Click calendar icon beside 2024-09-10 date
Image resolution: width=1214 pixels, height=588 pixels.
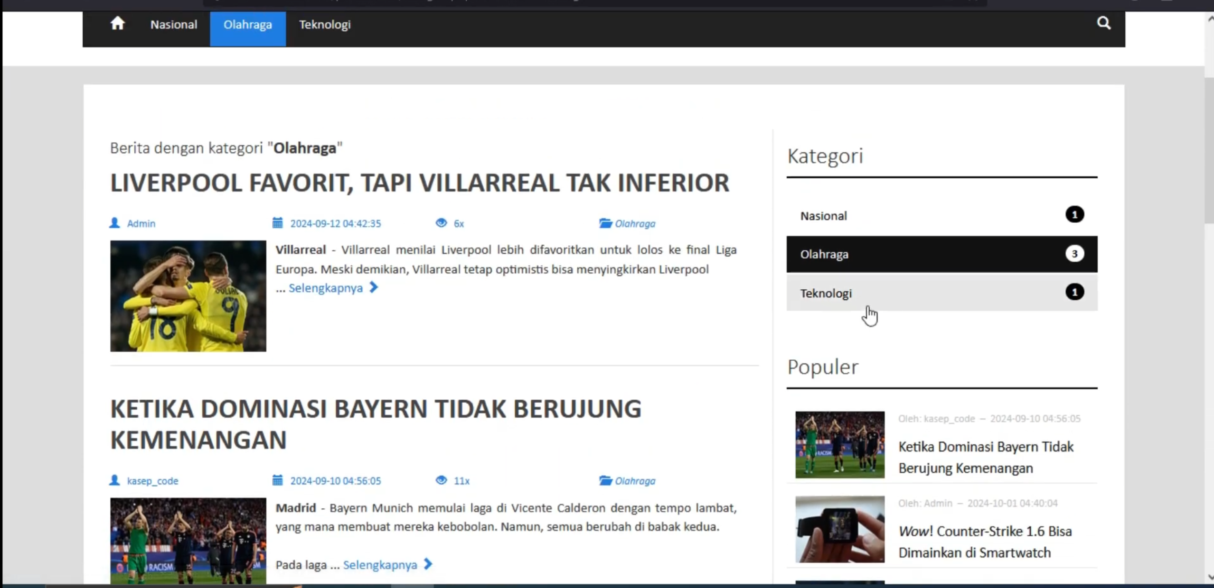coord(277,480)
